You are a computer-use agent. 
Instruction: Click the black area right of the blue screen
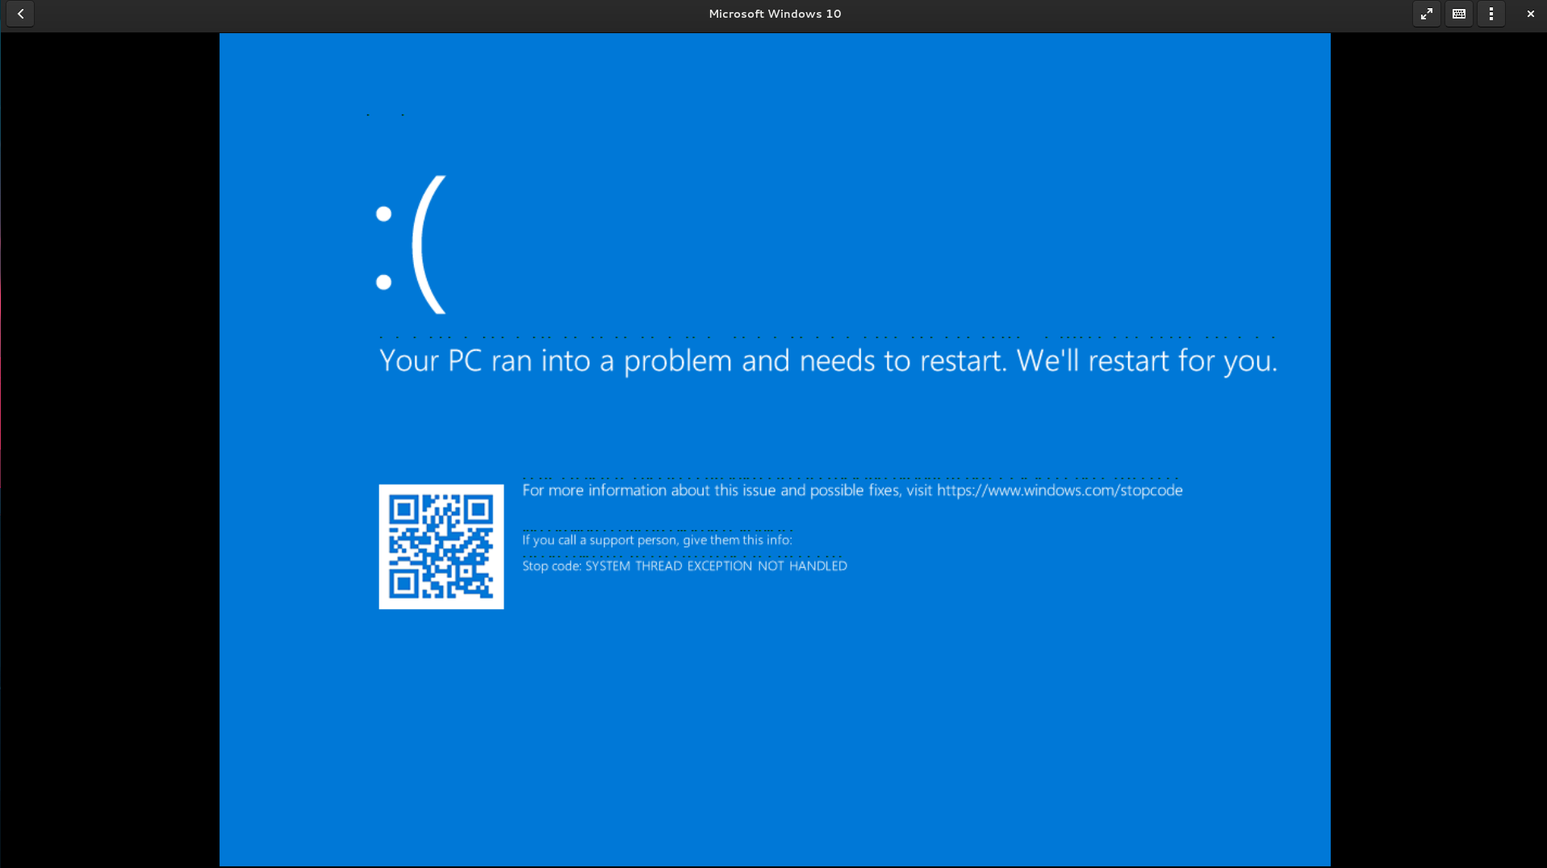(x=1438, y=444)
